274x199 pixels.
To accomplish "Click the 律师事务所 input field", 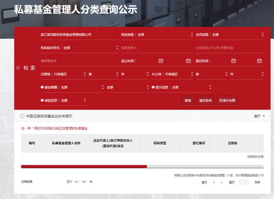I will click(80, 61).
